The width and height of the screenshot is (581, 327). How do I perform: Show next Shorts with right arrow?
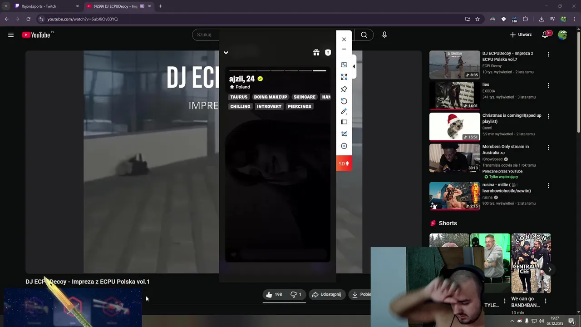[550, 269]
